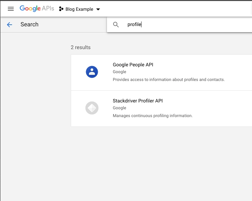The width and height of the screenshot is (252, 201).
Task: Open the Stackdriver Profiler API result
Action: 161,109
